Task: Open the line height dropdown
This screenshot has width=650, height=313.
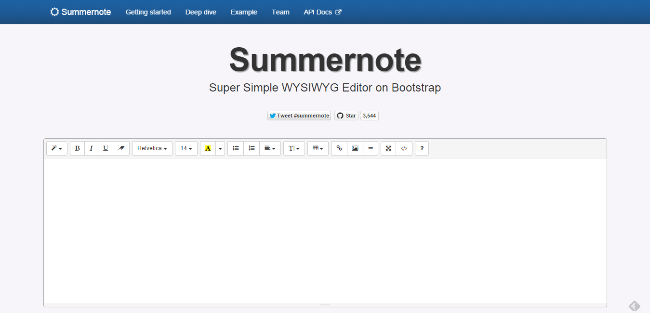Action: coord(294,148)
